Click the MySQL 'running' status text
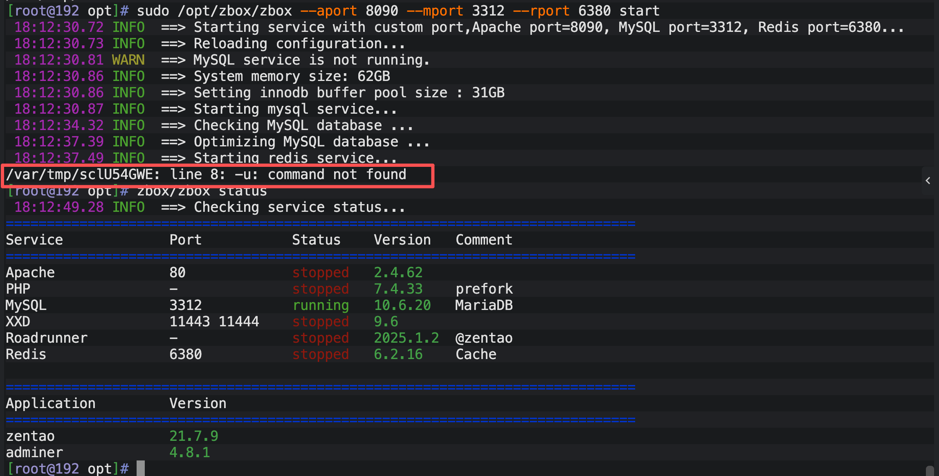The image size is (939, 476). [x=320, y=305]
